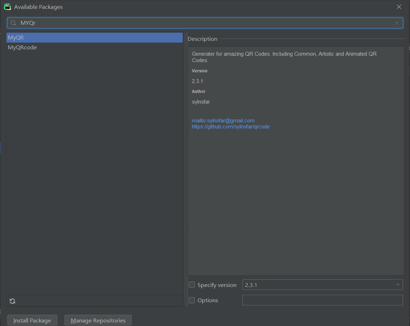Click the author name sylnsfar

coord(201,102)
